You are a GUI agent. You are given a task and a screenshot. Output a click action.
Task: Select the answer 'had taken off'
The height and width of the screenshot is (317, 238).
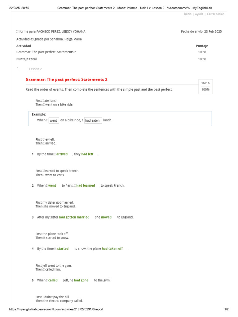click(x=112, y=249)
